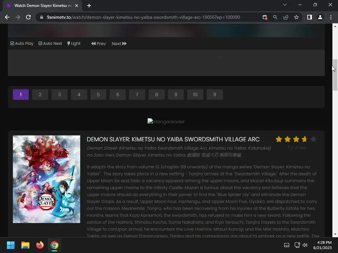Open the touch keyboard tray icon
The image size is (338, 253).
click(x=287, y=245)
